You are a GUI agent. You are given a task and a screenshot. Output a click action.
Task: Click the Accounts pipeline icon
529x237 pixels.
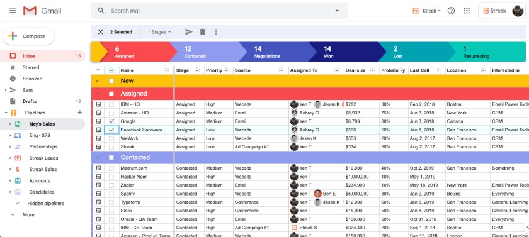coord(18,181)
